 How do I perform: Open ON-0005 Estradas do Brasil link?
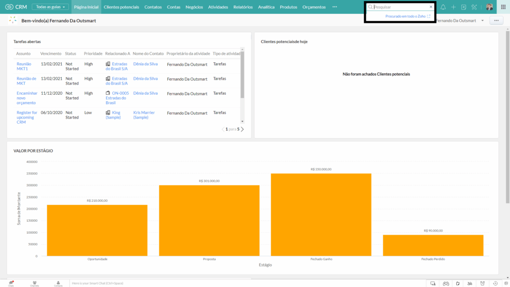click(117, 98)
